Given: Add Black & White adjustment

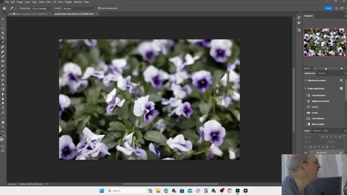Looking at the screenshot, I should pyautogui.click(x=318, y=124).
